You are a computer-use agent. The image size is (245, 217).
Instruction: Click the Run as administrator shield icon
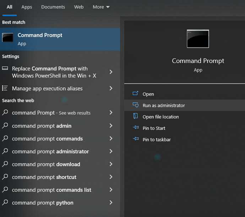pos(136,105)
